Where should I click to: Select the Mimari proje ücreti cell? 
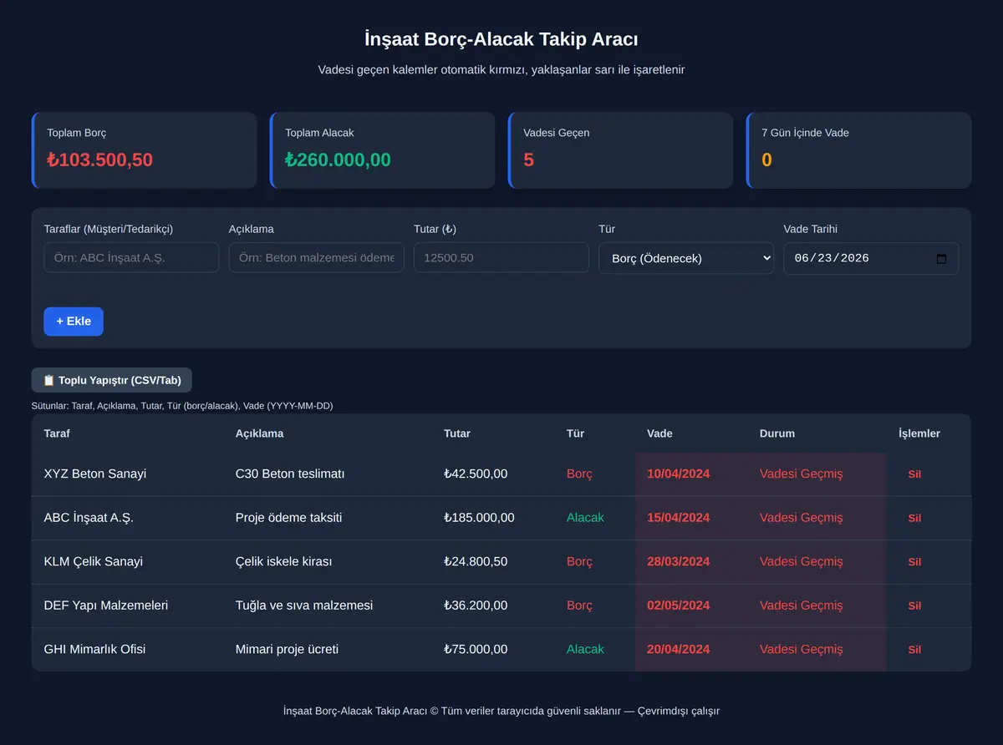pyautogui.click(x=327, y=650)
